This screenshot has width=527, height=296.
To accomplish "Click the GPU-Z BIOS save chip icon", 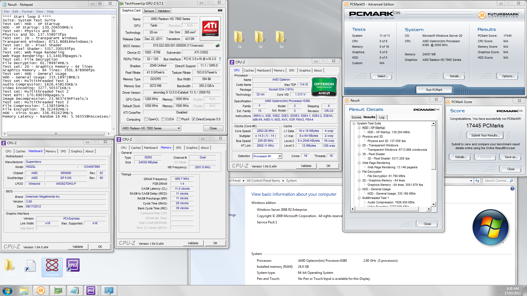I will 218,45.
